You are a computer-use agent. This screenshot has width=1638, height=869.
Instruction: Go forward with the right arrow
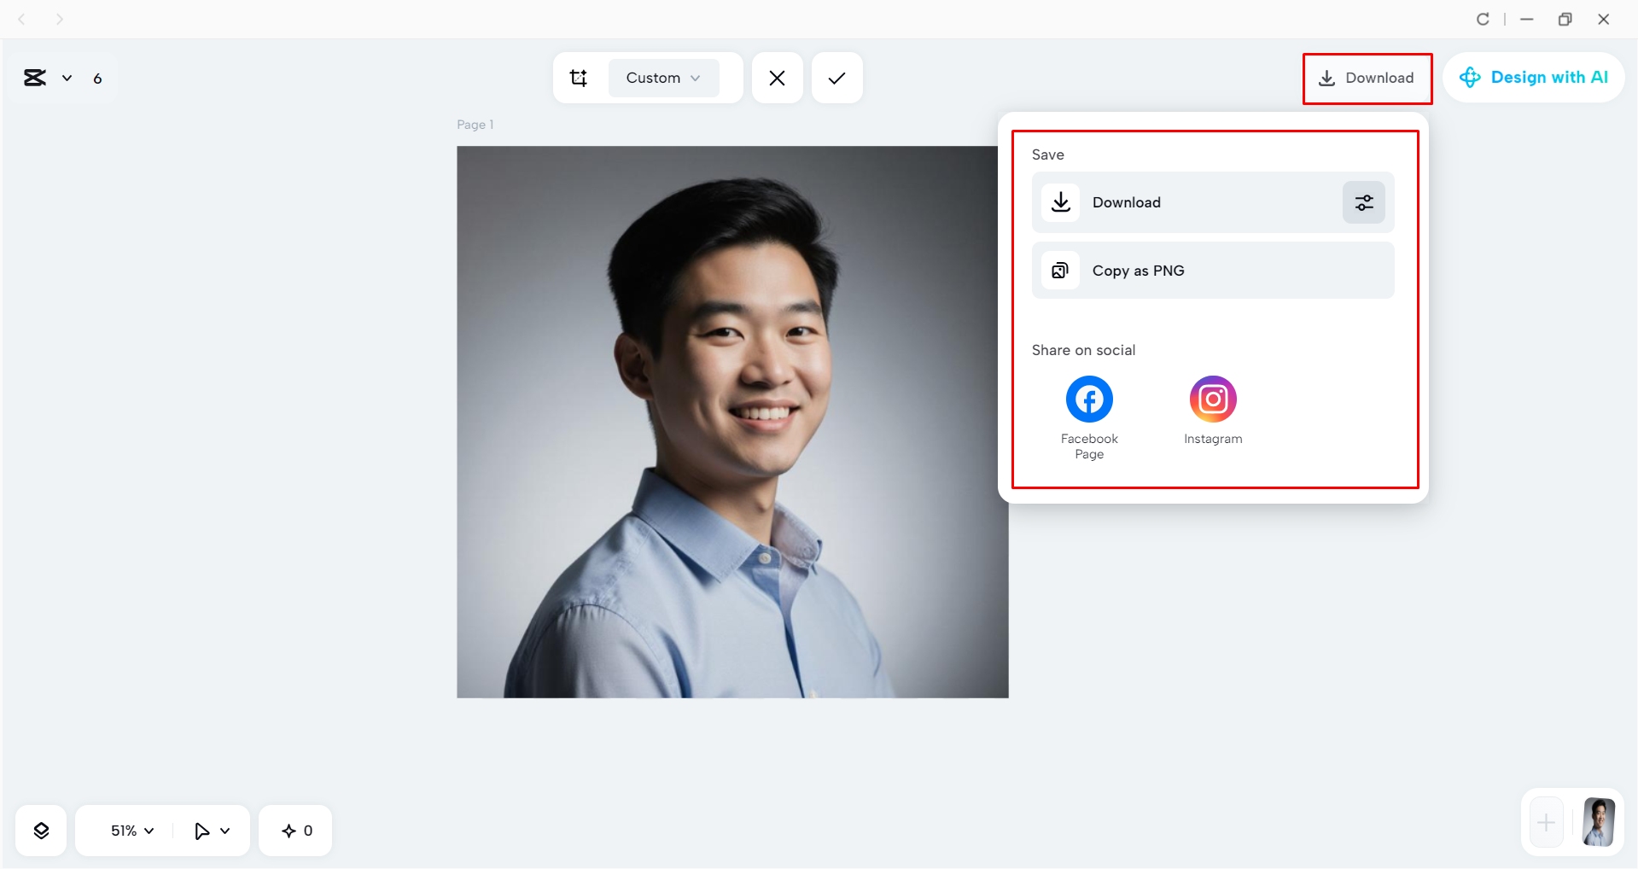[x=59, y=19]
